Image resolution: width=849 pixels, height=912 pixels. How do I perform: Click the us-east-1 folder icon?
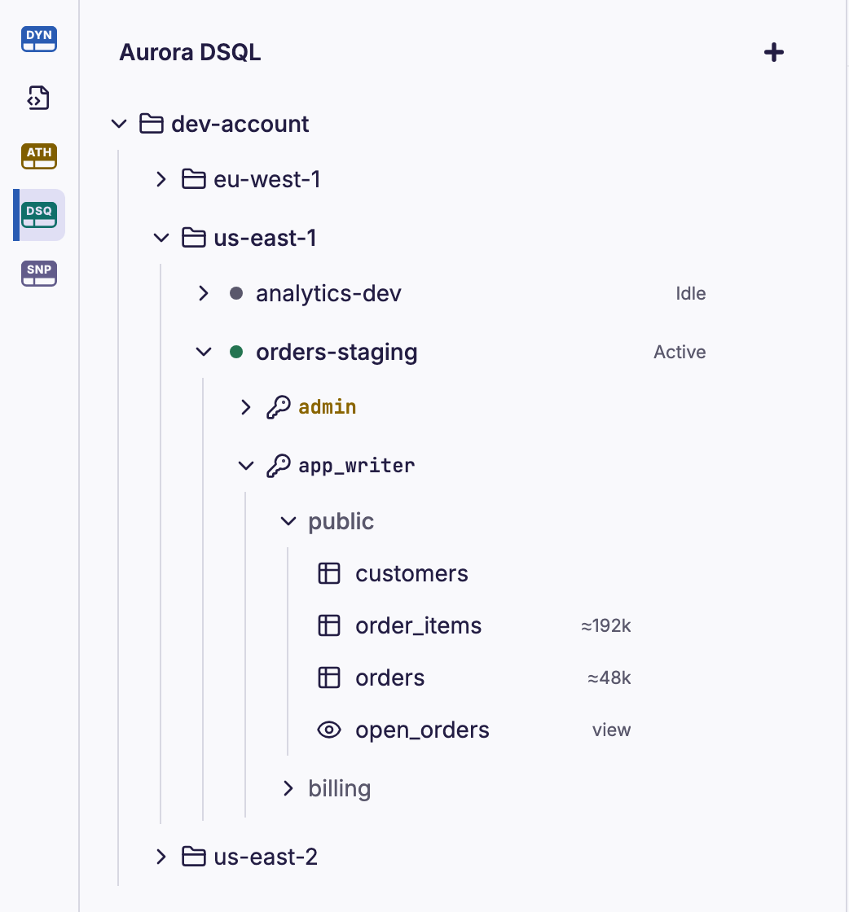point(194,238)
